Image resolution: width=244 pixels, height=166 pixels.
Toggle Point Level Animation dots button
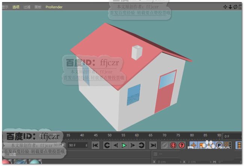pyautogui.click(x=227, y=145)
